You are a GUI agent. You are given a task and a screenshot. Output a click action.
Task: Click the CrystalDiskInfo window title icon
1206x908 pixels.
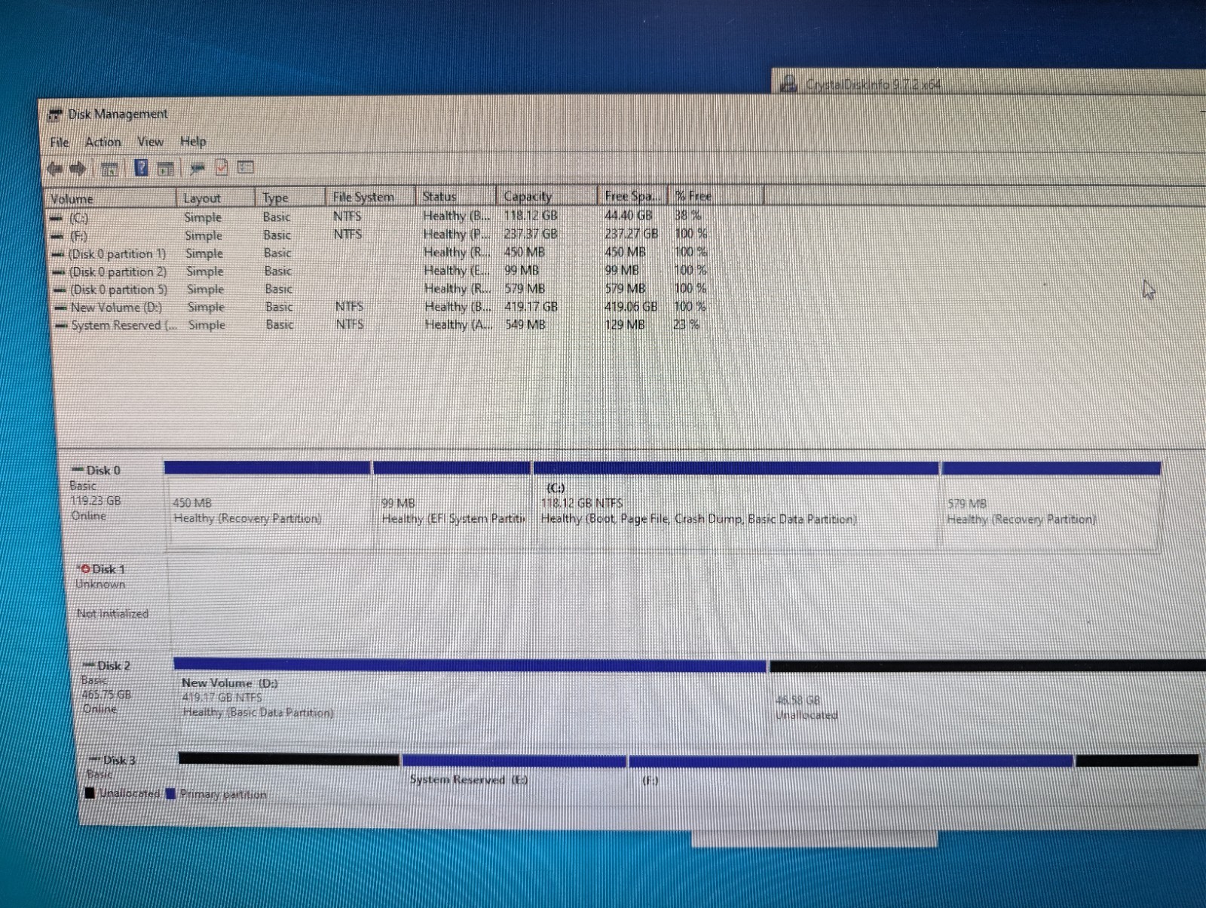788,84
